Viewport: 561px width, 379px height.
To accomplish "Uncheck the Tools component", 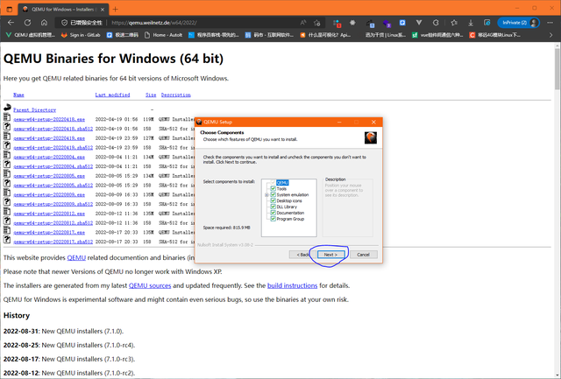I will (x=273, y=188).
